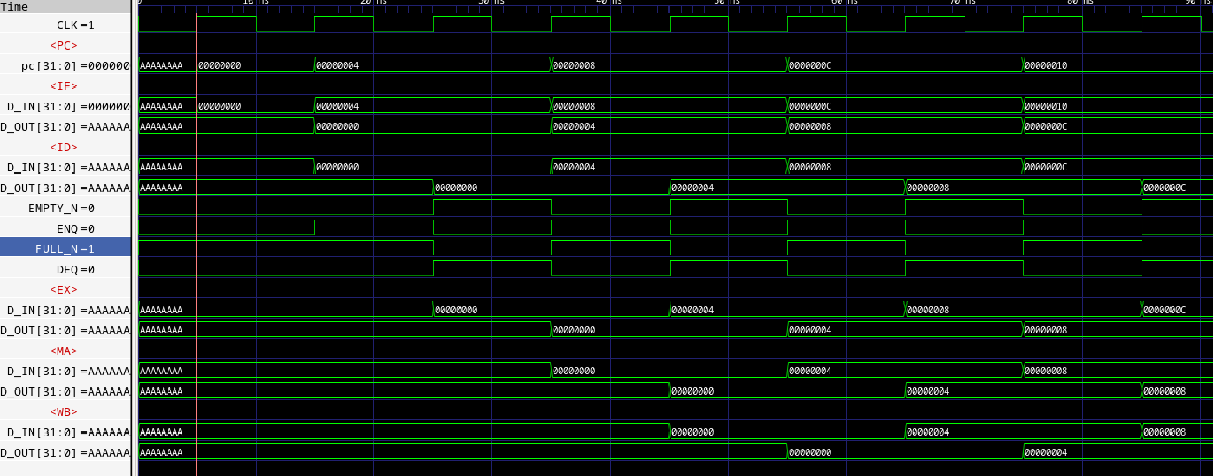Screen dimensions: 1213x476
Task: Select the EMPTY_N signal name
Action: click(61, 208)
